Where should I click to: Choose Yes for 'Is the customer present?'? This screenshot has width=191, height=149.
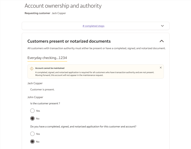32,111
